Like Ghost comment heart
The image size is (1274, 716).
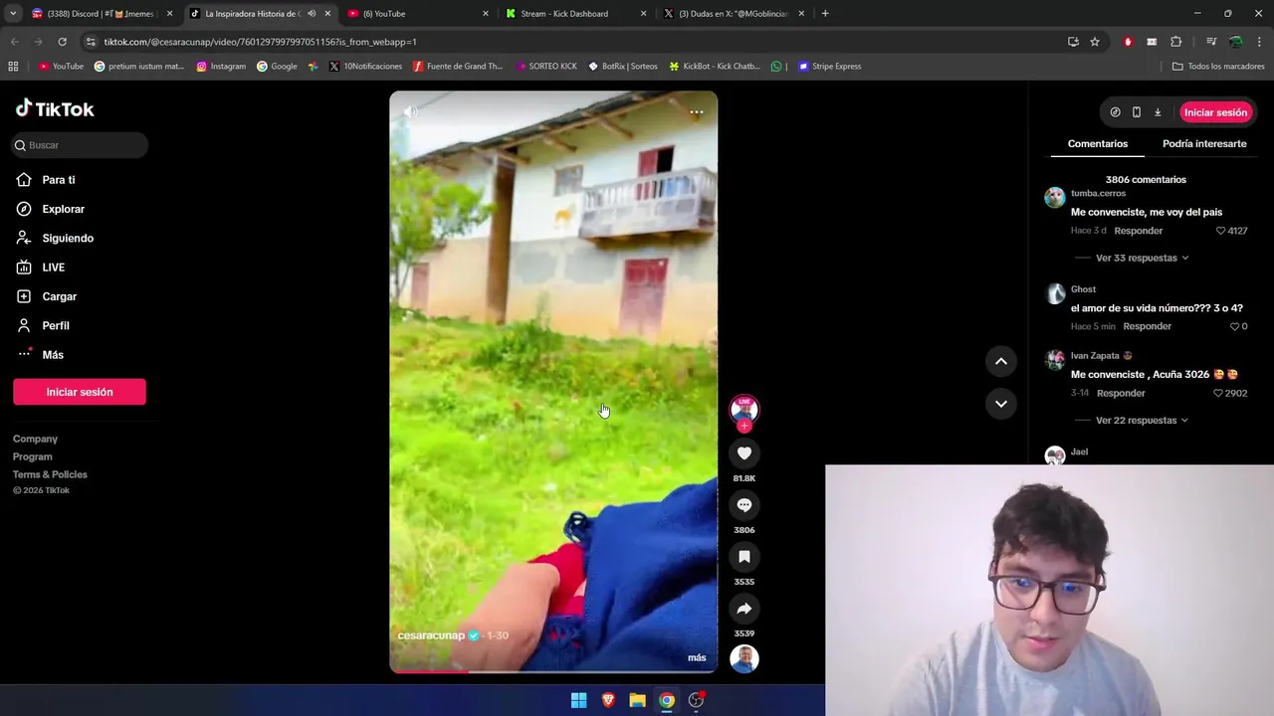[x=1234, y=326]
